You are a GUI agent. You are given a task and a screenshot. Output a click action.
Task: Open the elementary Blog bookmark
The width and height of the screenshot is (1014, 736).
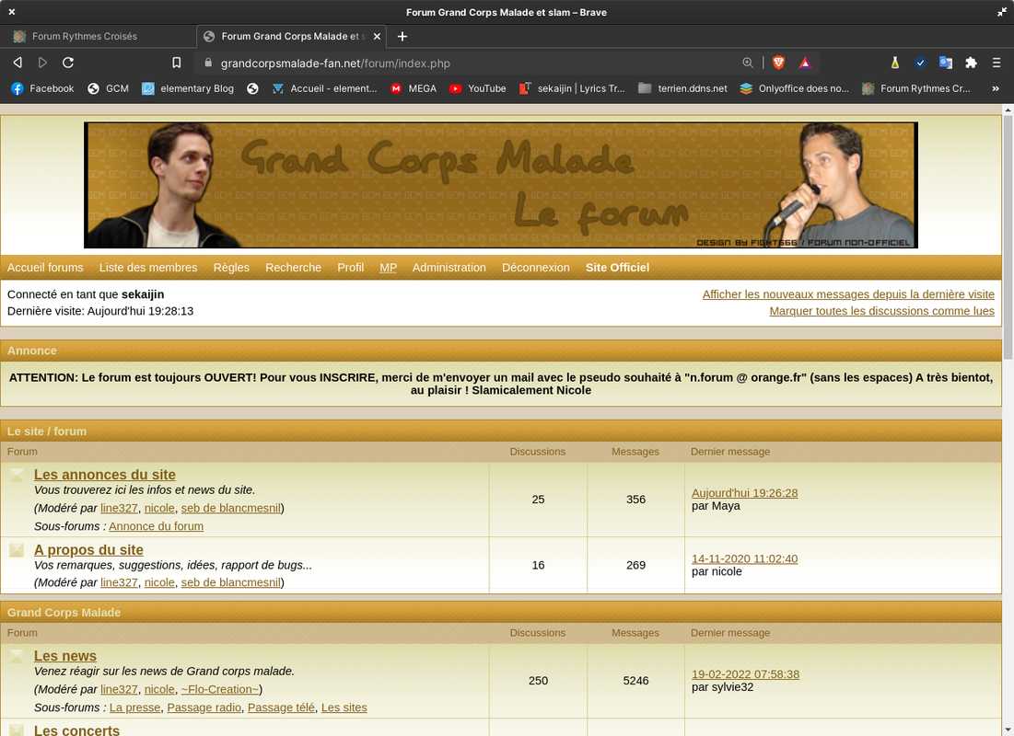(188, 88)
